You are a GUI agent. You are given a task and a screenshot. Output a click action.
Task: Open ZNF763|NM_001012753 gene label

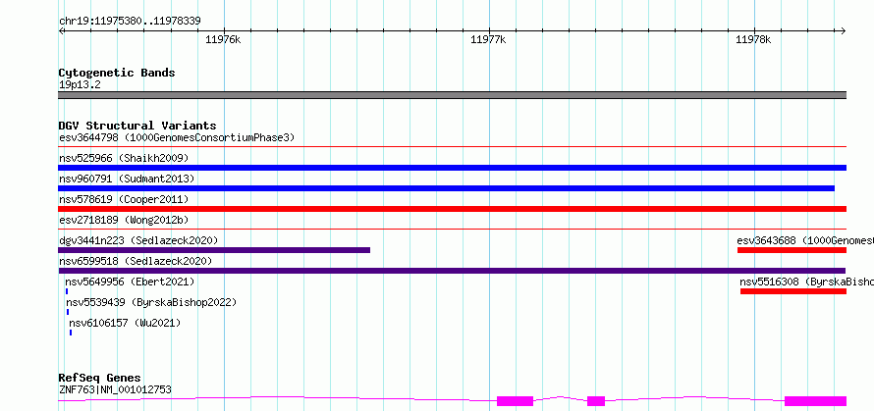tap(115, 389)
